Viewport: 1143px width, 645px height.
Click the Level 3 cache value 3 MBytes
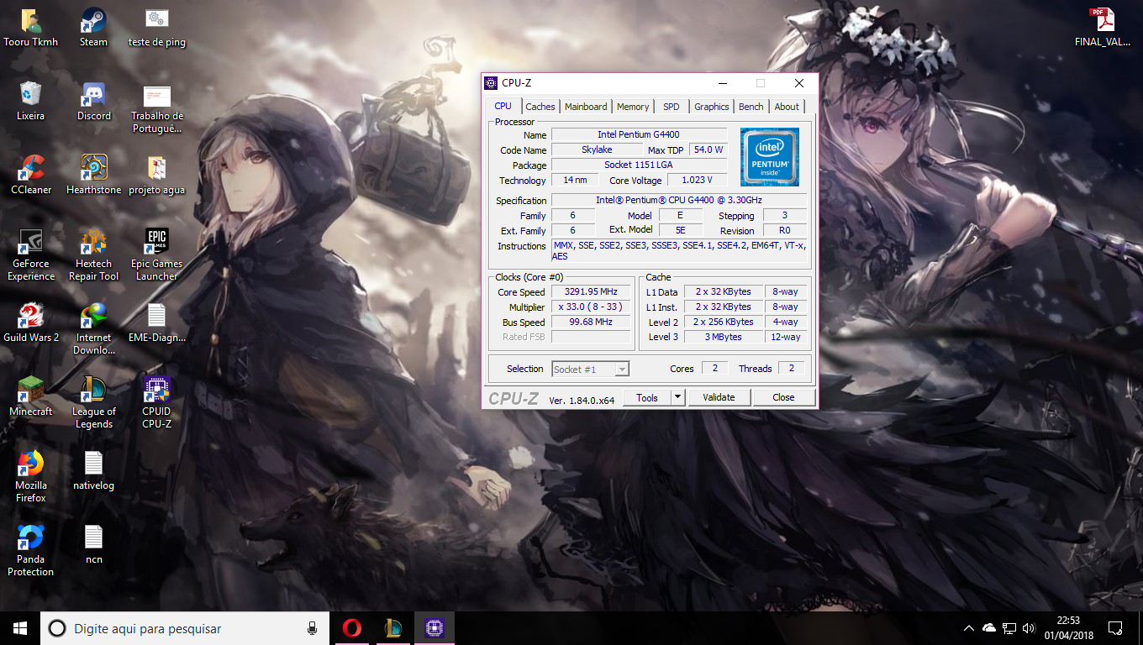[724, 337]
